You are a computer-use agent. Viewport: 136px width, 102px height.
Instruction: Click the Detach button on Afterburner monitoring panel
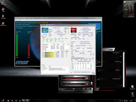[110, 50]
